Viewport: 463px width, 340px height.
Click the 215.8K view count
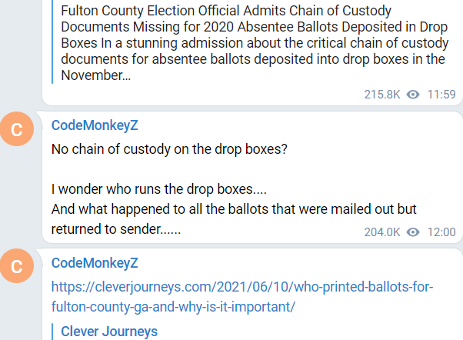(x=382, y=95)
